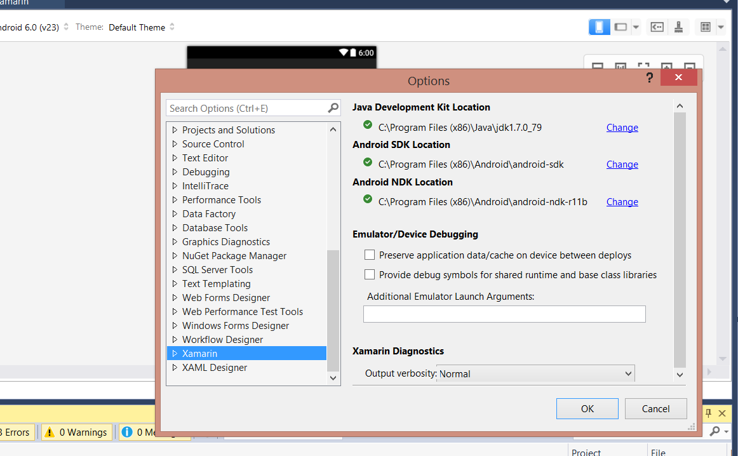The image size is (738, 456).
Task: Click the search icon in the bottom-right panel
Action: click(715, 431)
